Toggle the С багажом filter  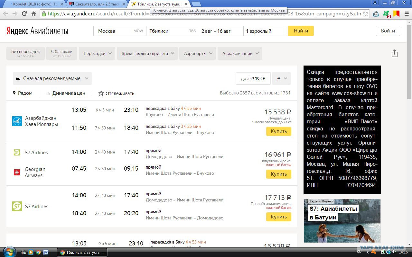tap(62, 53)
